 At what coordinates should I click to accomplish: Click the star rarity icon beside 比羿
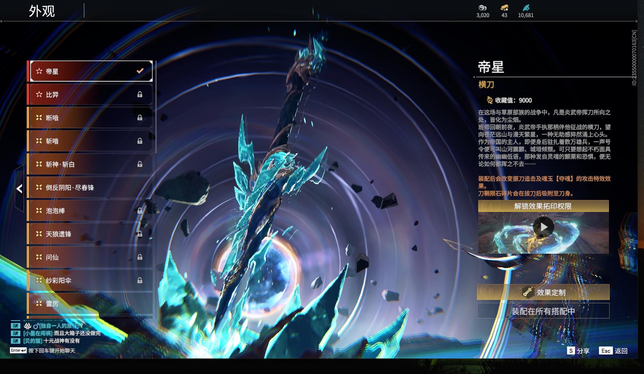39,94
